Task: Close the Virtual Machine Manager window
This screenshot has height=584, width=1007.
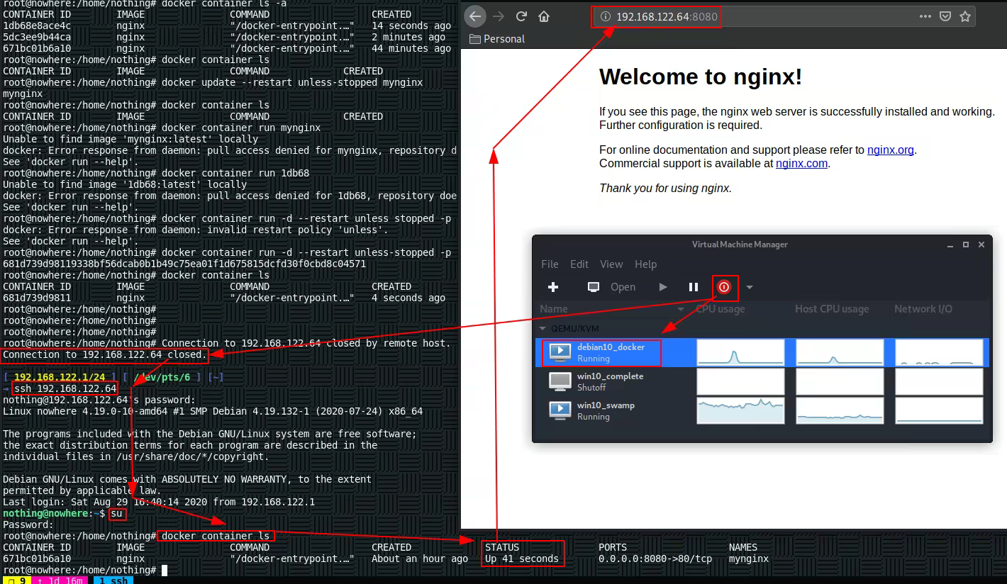Action: (x=981, y=245)
